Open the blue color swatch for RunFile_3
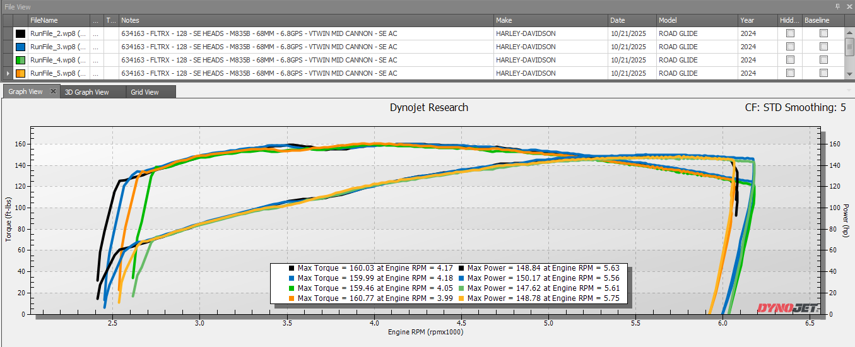Image resolution: width=855 pixels, height=347 pixels. pyautogui.click(x=21, y=47)
